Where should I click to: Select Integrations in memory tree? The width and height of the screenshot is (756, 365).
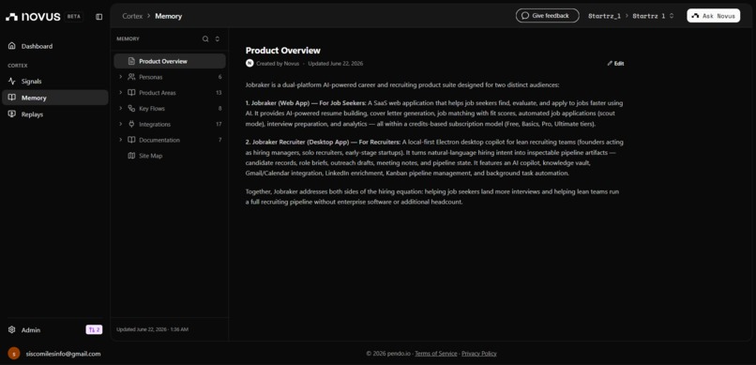(x=170, y=125)
